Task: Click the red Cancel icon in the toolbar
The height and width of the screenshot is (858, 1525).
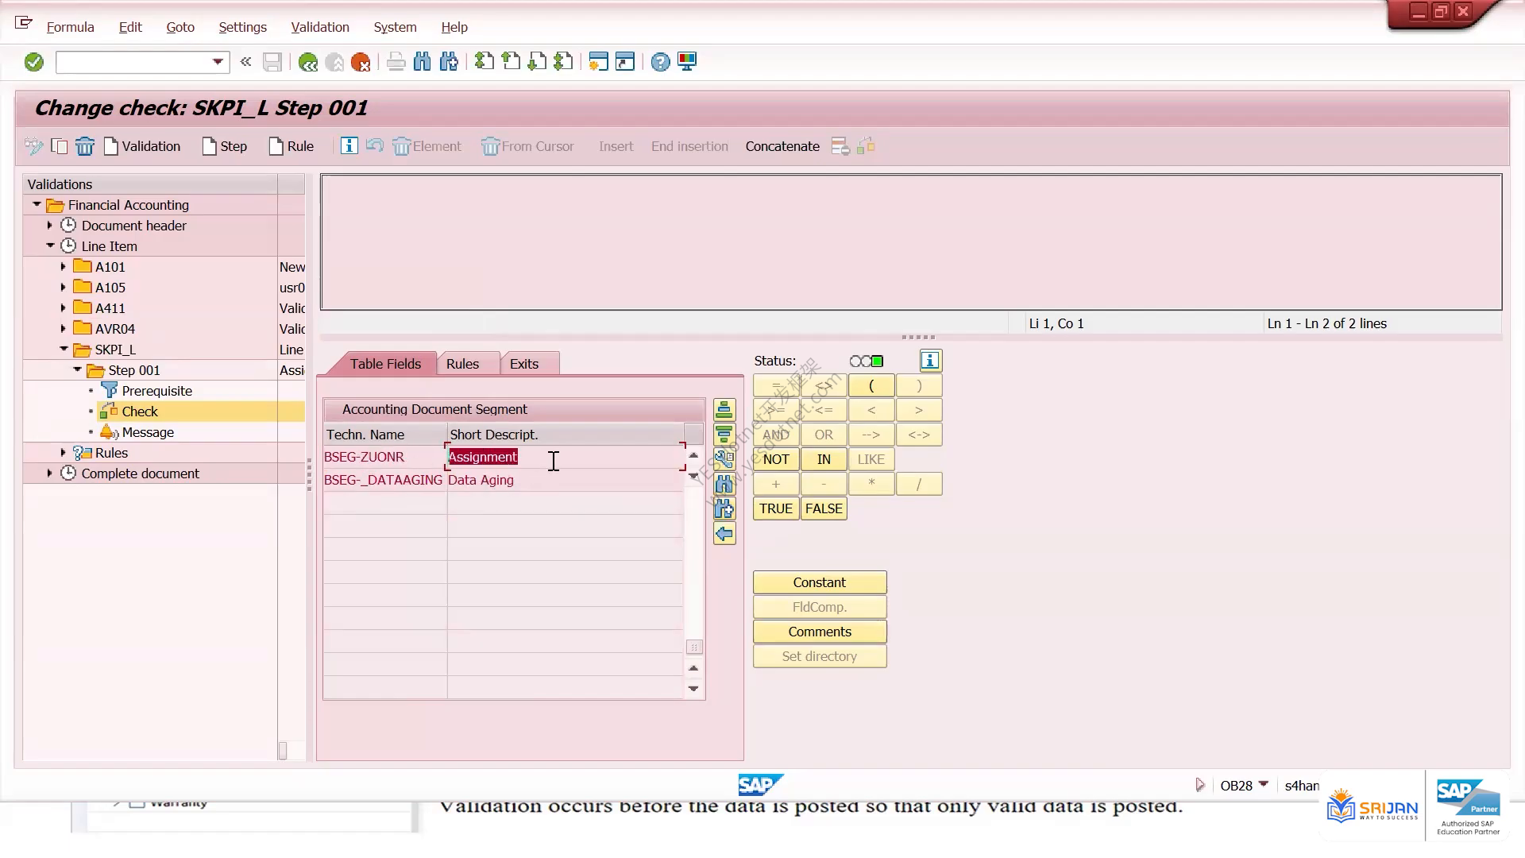Action: pos(361,62)
